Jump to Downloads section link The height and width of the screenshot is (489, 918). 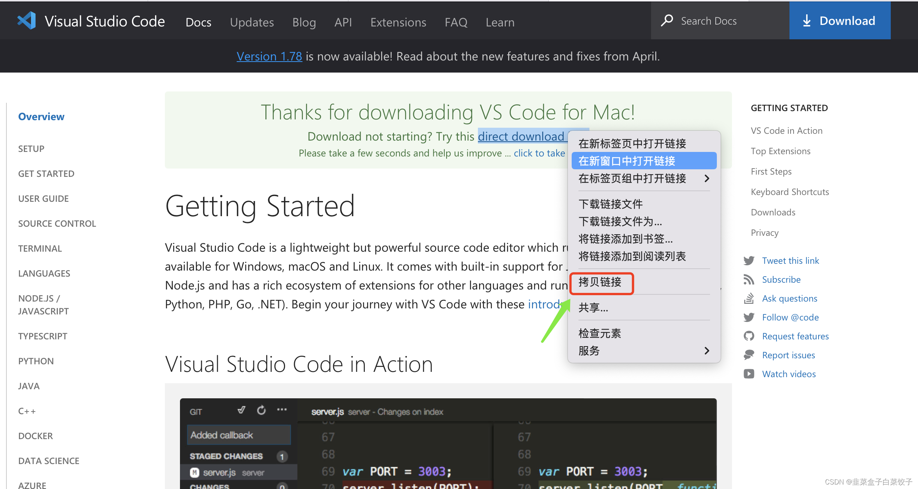click(x=773, y=212)
